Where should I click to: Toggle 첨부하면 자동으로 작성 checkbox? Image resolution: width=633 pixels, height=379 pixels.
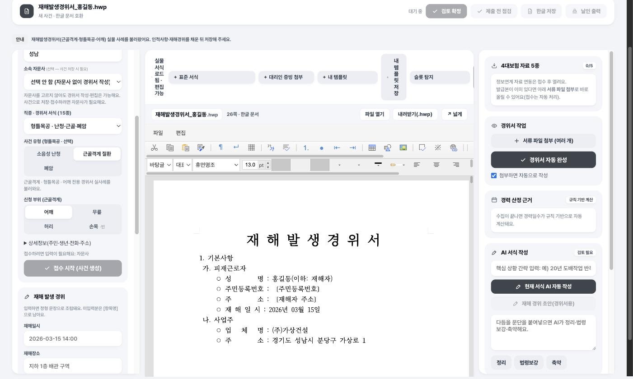(x=494, y=176)
